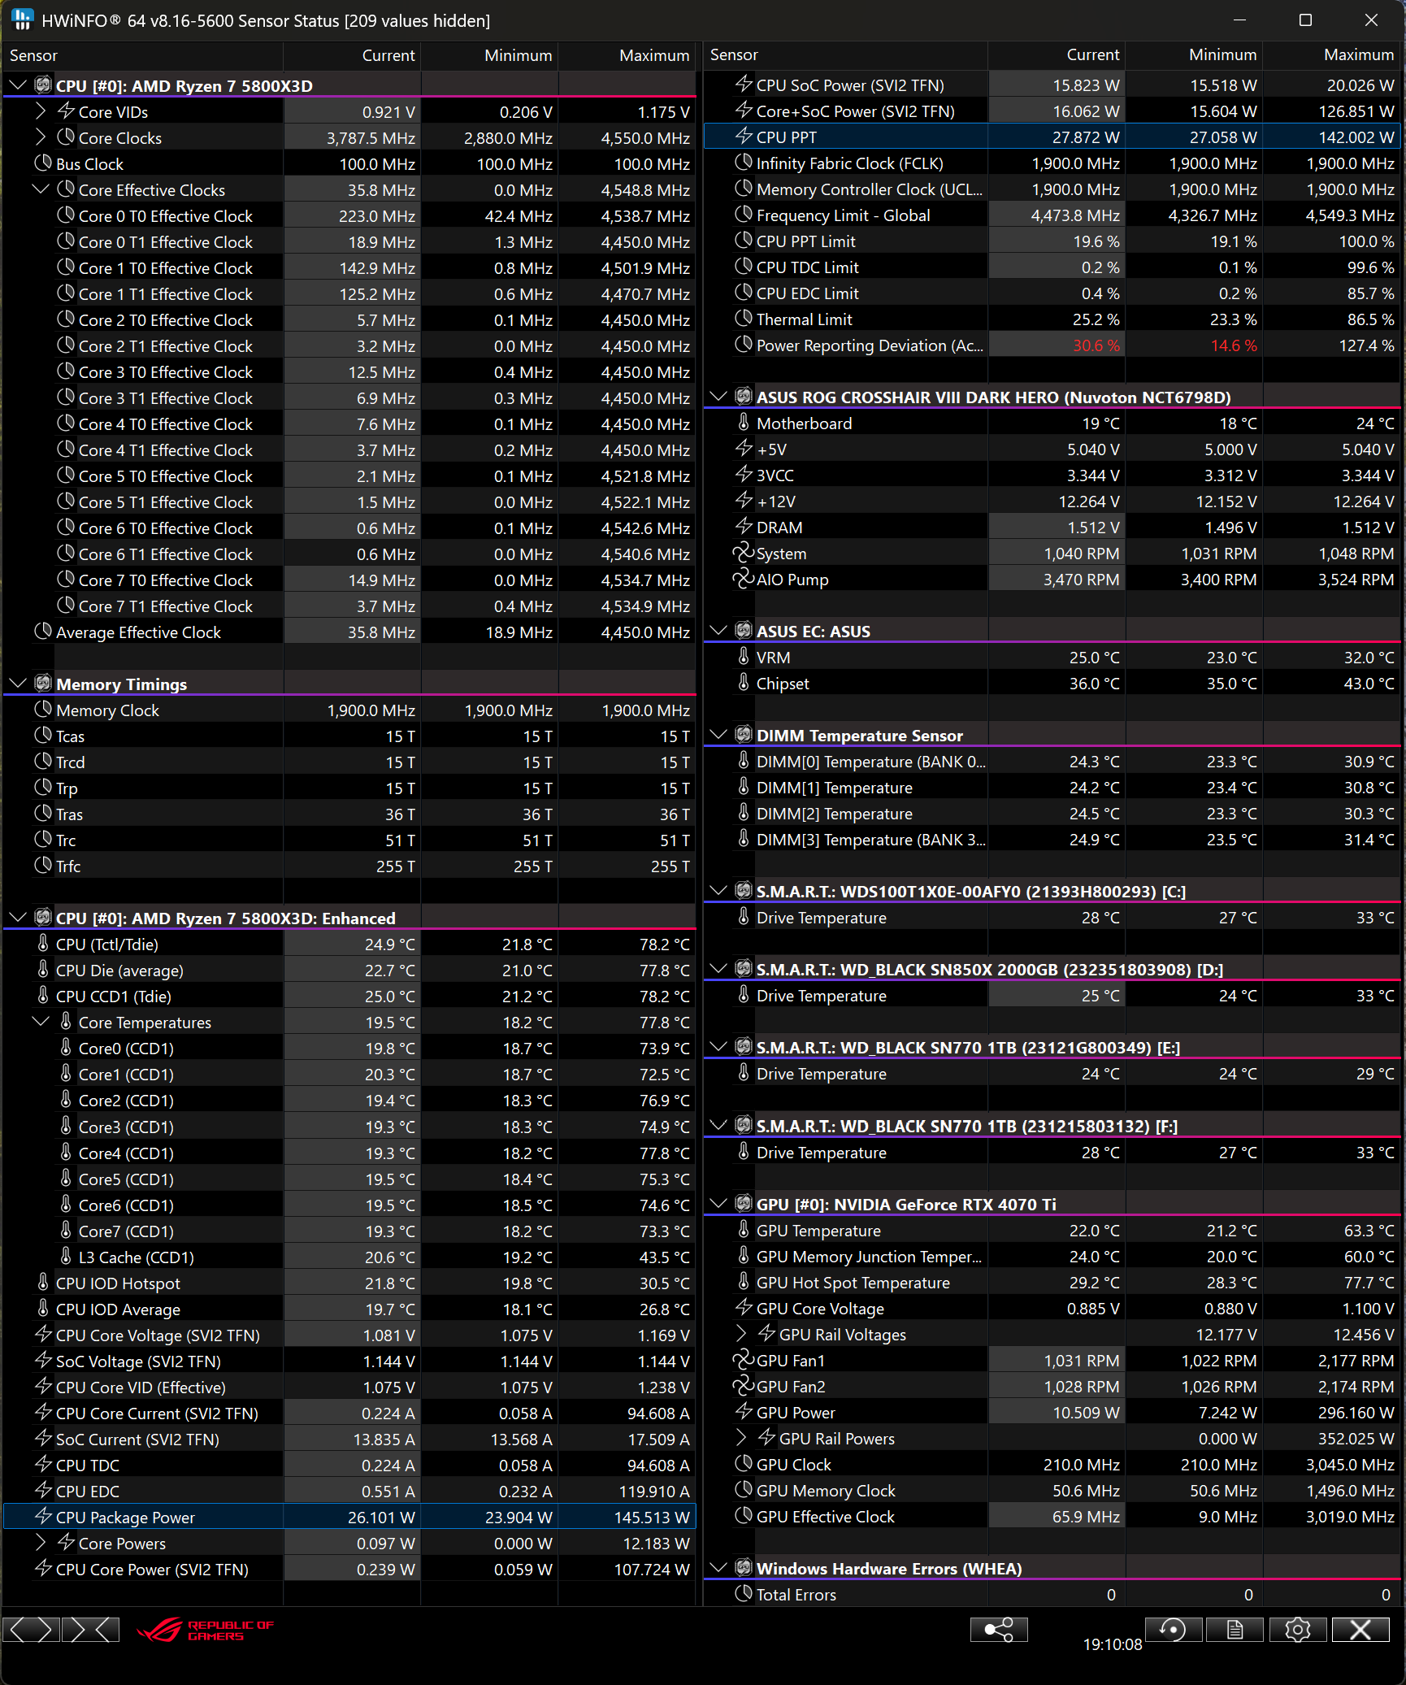
Task: Select the Power Reporting Deviation row
Action: tap(1052, 345)
